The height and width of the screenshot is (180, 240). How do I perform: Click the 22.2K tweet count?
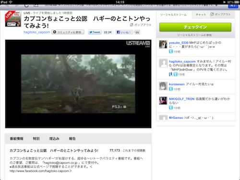pyautogui.click(x=108, y=32)
